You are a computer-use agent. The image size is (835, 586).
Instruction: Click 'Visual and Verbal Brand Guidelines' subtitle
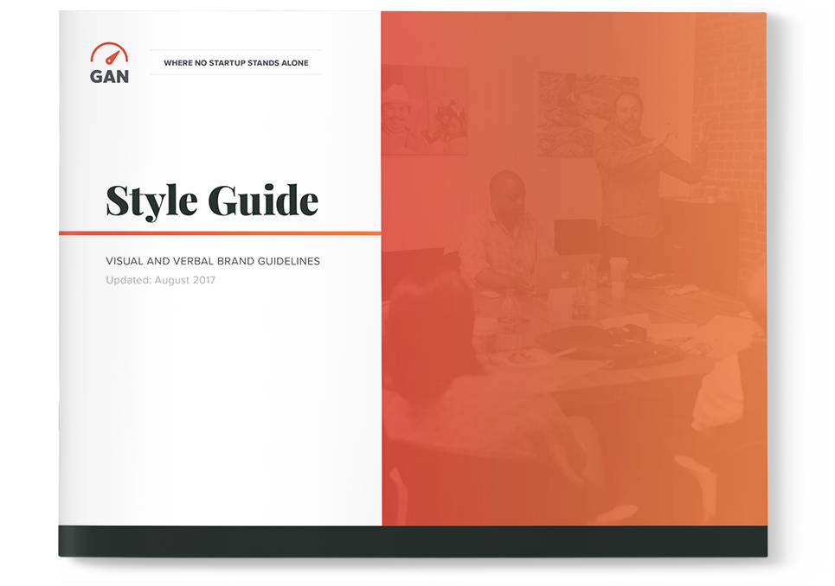[x=213, y=261]
